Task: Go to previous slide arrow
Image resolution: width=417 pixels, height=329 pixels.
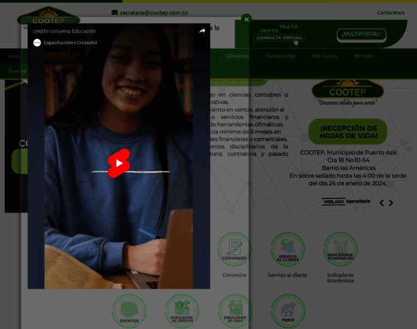Action: (x=382, y=203)
